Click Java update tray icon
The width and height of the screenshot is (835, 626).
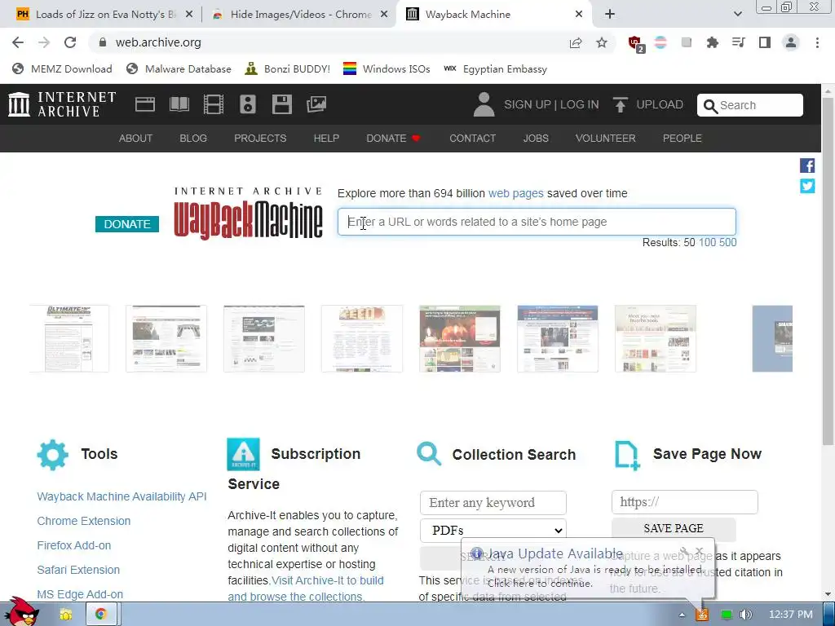702,615
